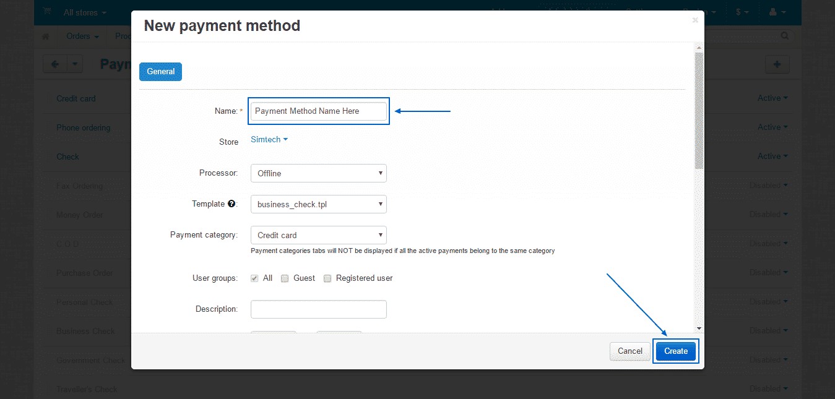Enable the Guest user group

pyautogui.click(x=283, y=278)
